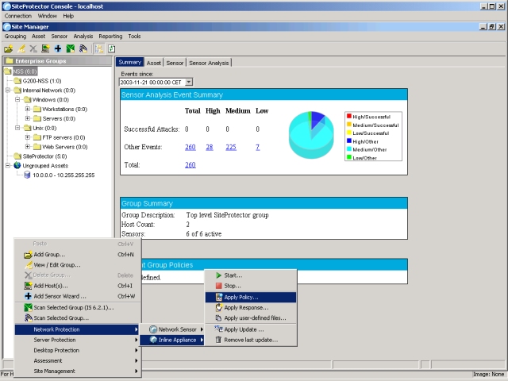Viewport: 508px width, 381px height.
Task: Click the SiteProtector Console title bar icon
Action: [6, 6]
